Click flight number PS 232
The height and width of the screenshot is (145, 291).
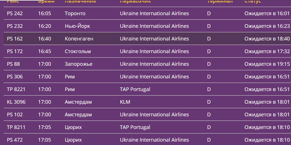(15, 26)
